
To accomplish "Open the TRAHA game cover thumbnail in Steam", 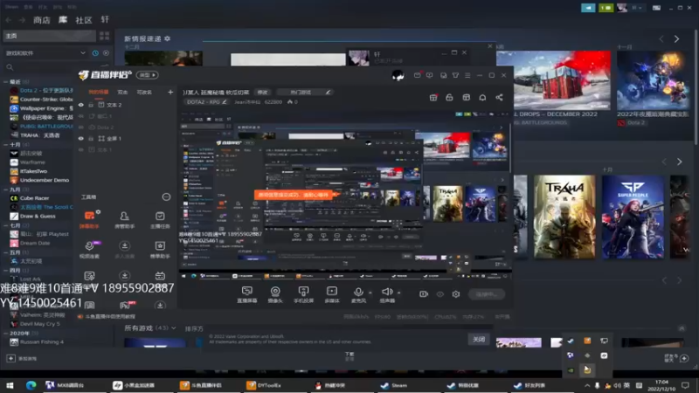I will click(564, 217).
